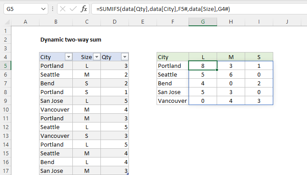Click the 'Dynamic two-way sum' title cell
The width and height of the screenshot is (307, 175).
71,39
